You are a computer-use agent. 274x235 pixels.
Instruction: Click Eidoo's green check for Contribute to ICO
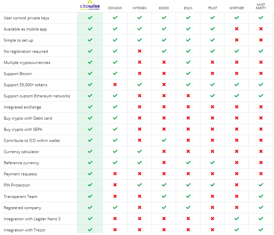[164, 140]
